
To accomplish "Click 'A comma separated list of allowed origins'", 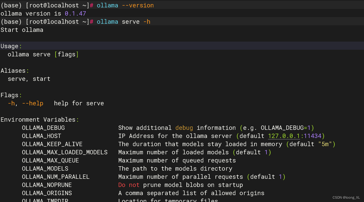I will click(x=191, y=193).
